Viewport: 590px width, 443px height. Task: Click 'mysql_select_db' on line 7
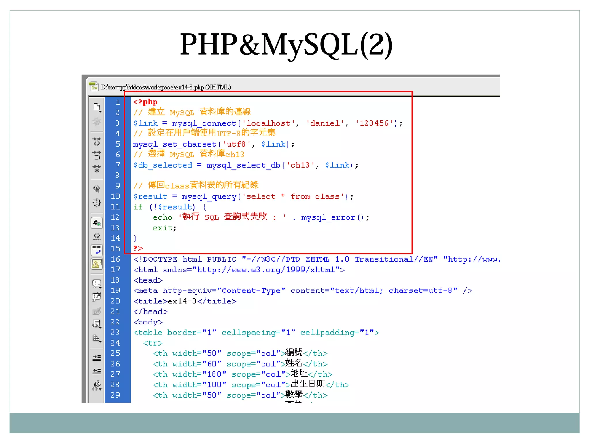[243, 165]
